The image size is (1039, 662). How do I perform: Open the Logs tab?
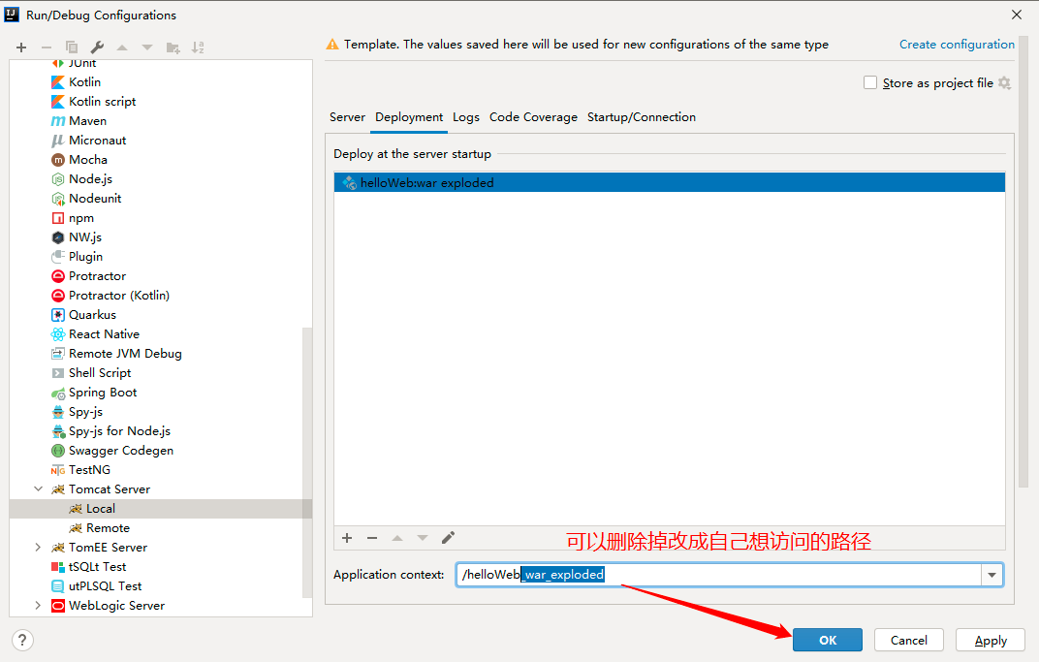coord(466,117)
